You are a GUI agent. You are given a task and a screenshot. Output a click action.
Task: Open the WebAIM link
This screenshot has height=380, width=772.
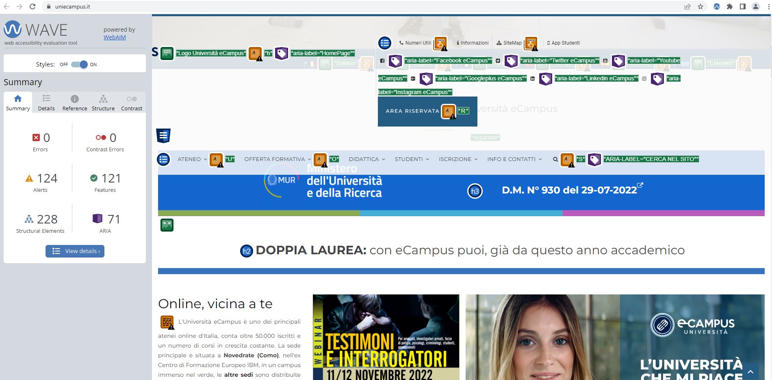click(x=115, y=37)
